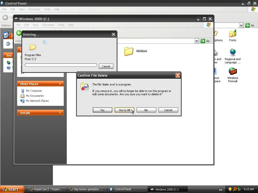
Task: Click the My Computer icon in Other Places
Action: (22, 91)
